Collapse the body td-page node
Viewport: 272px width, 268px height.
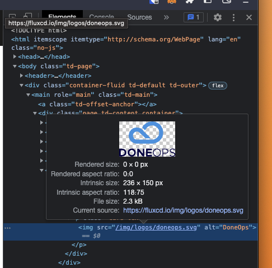pos(15,66)
